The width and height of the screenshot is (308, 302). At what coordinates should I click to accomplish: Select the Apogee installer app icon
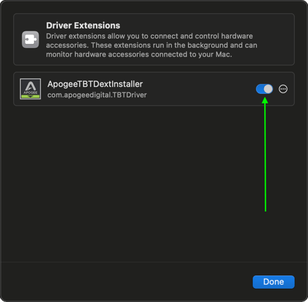click(31, 89)
